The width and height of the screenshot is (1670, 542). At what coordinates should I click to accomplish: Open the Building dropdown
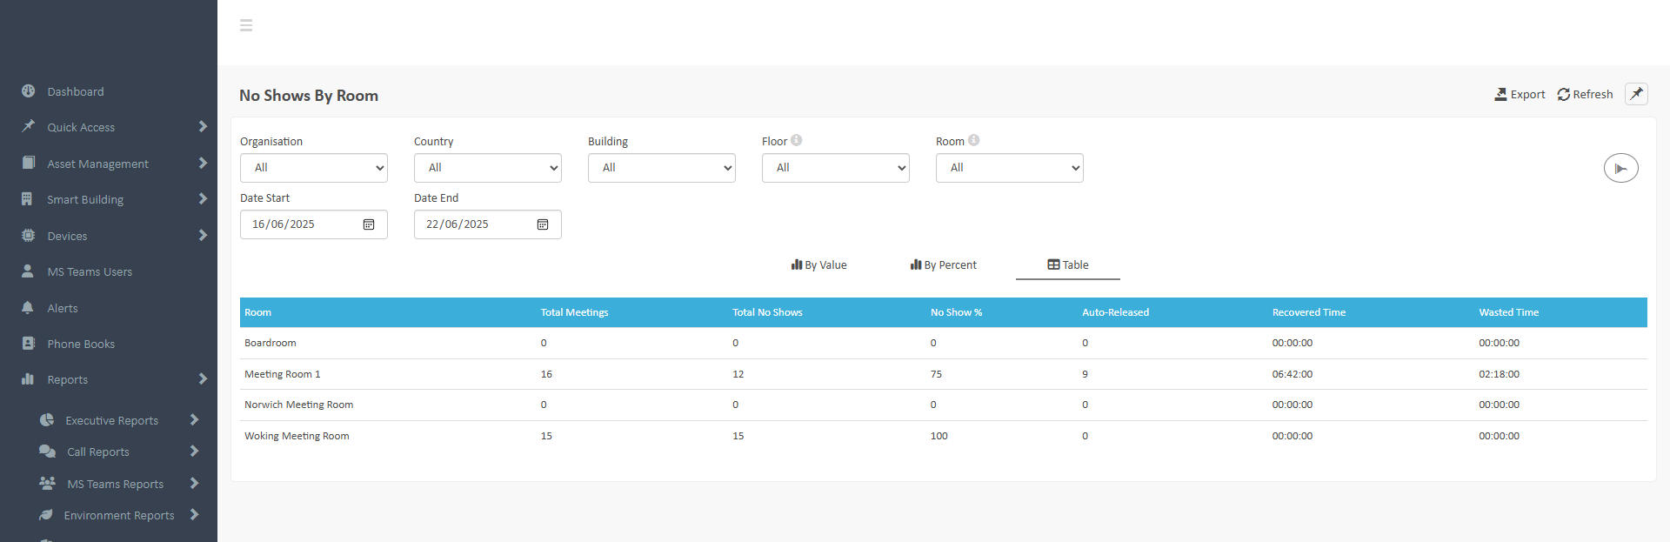click(x=662, y=168)
